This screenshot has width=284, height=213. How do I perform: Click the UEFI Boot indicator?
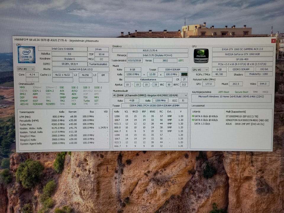(224, 92)
